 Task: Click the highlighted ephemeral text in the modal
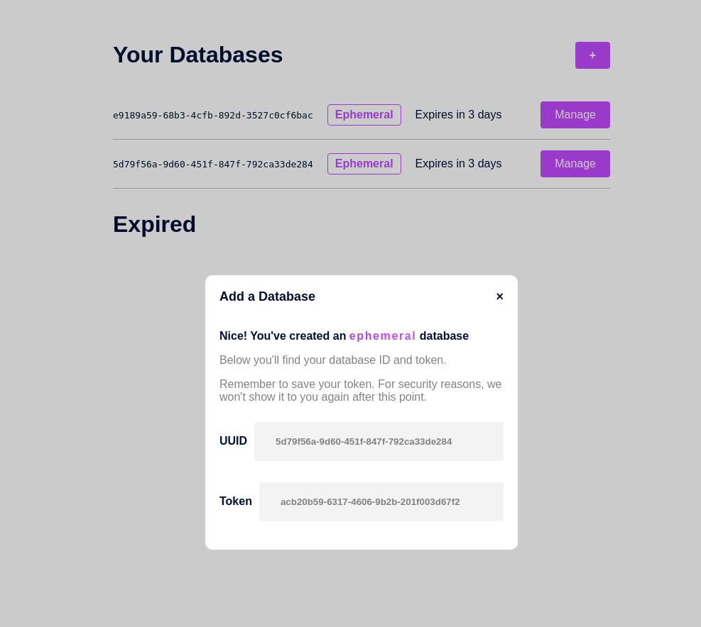(x=383, y=336)
